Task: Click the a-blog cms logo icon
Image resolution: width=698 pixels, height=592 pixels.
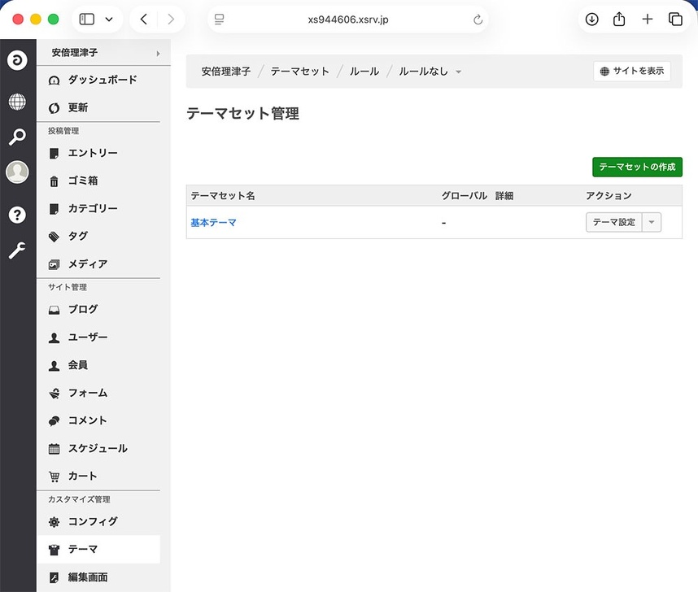Action: [x=17, y=60]
